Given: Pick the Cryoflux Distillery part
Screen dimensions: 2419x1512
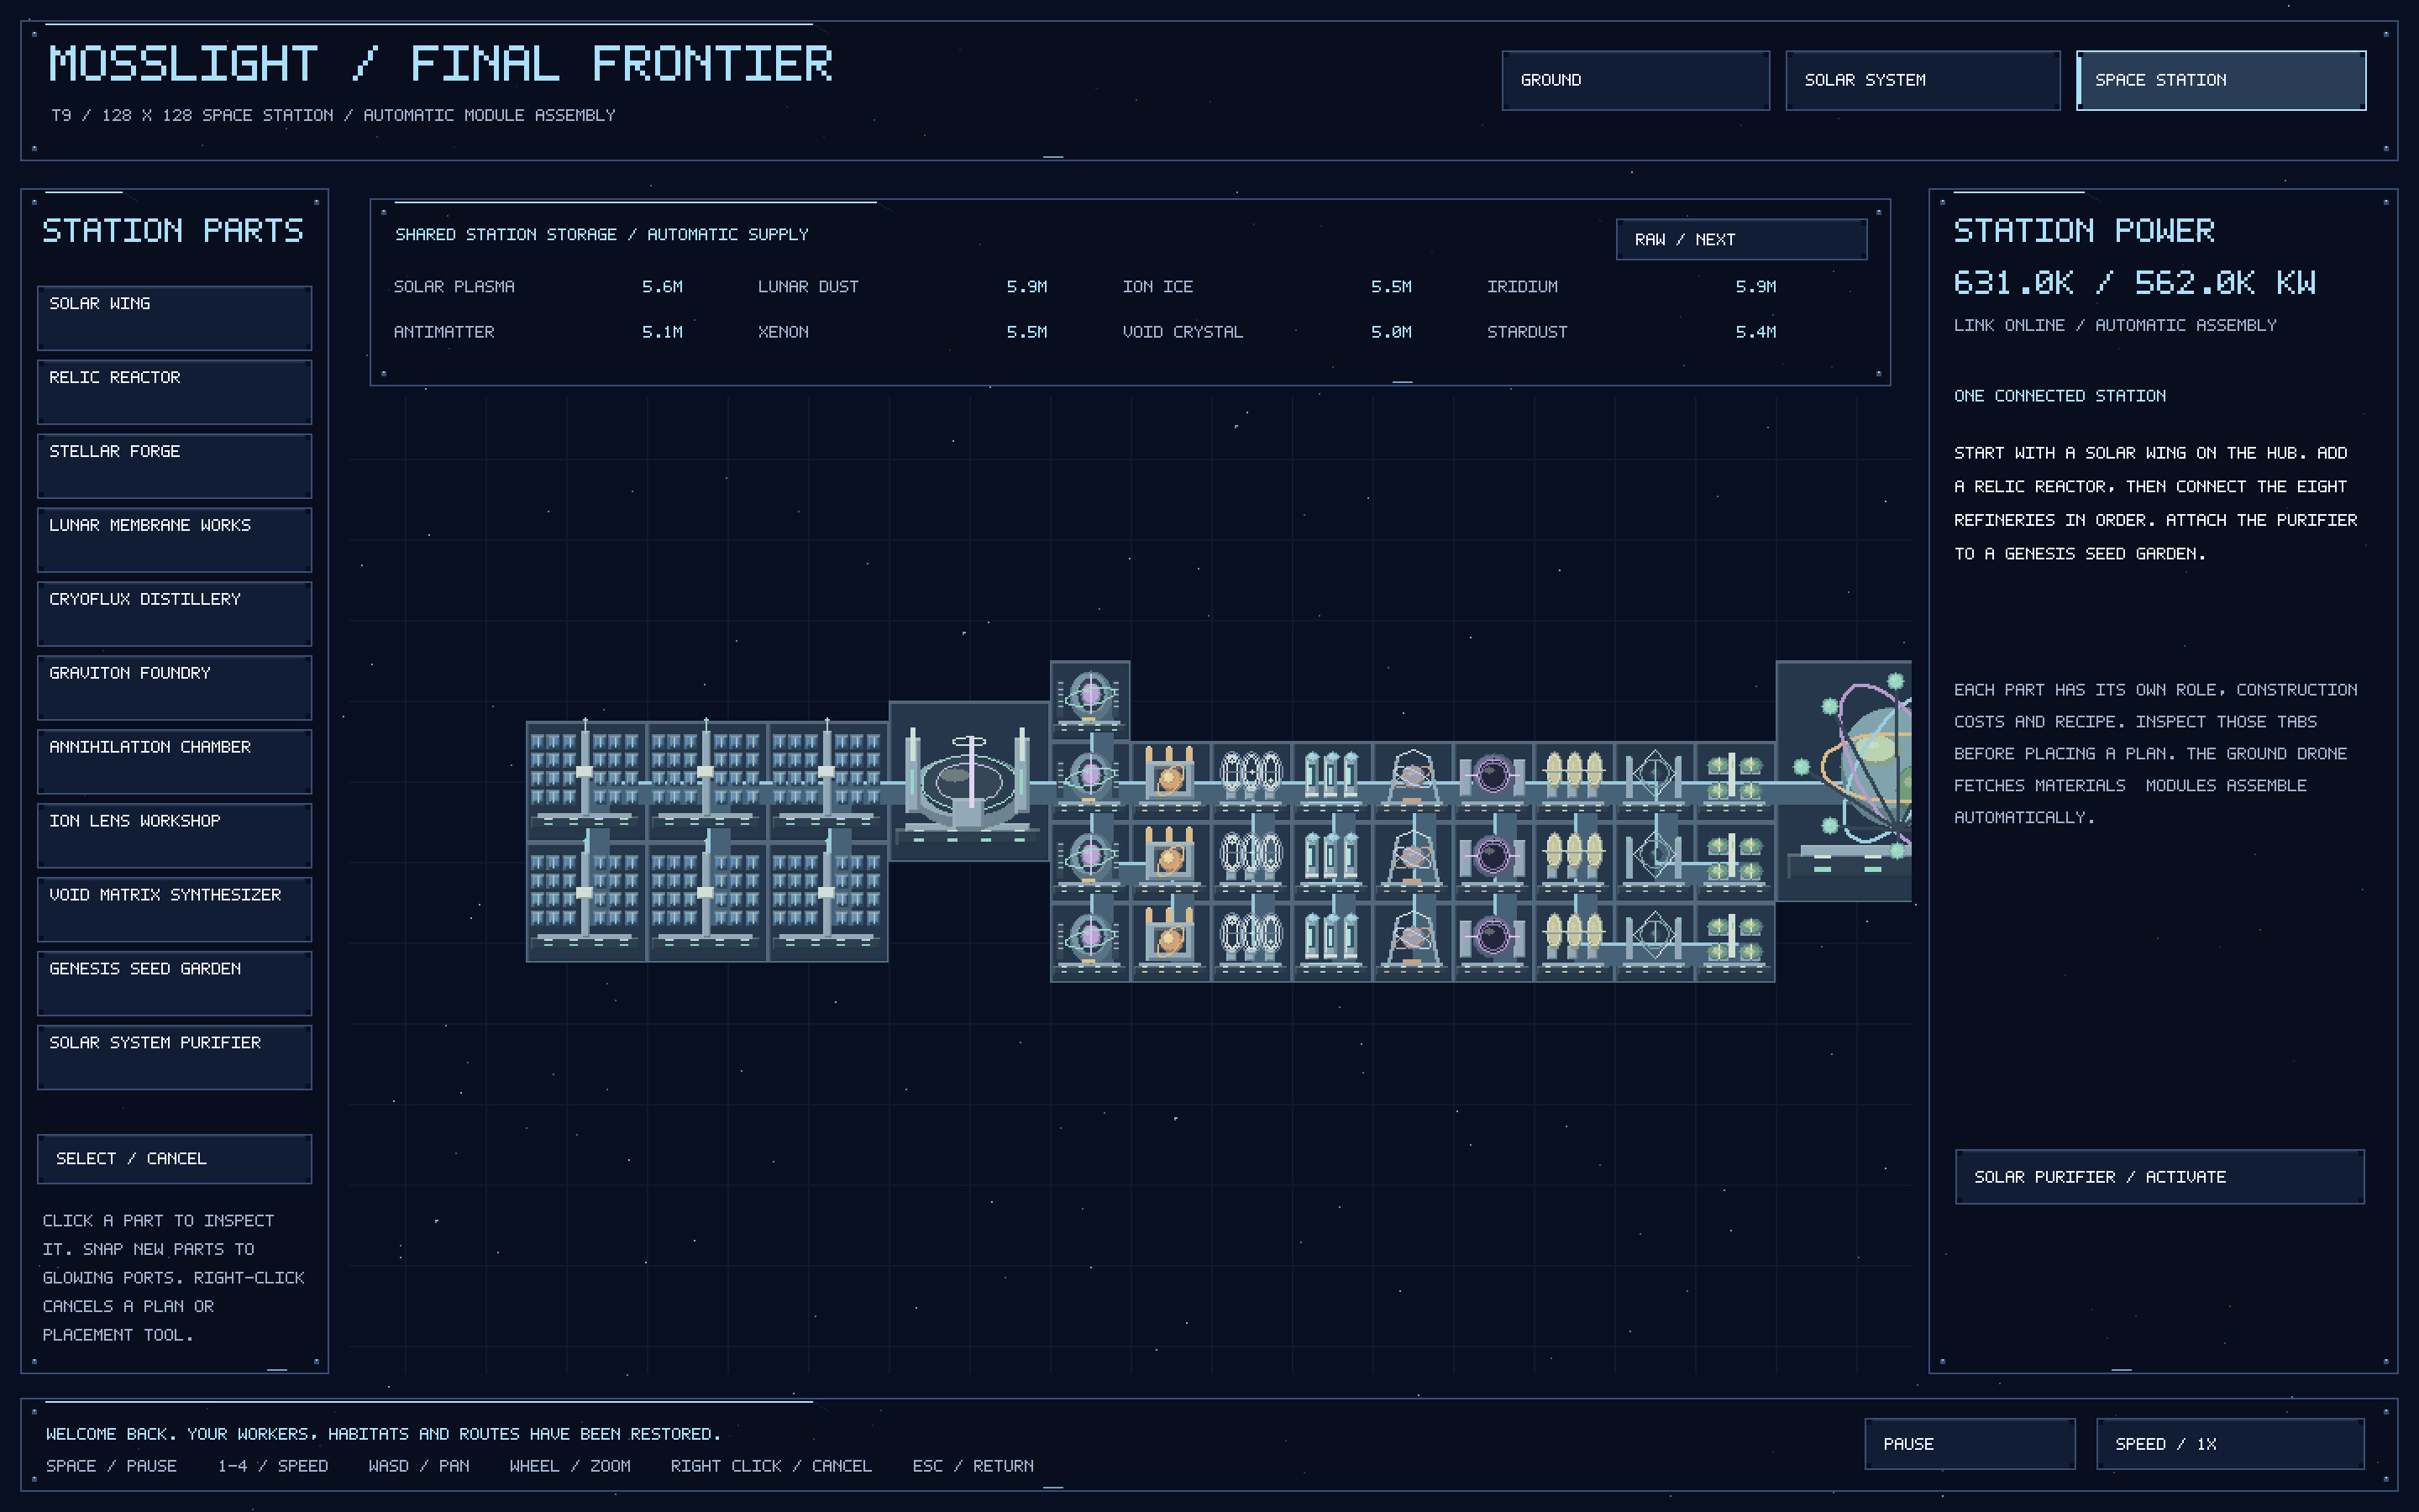Looking at the screenshot, I should [x=175, y=614].
